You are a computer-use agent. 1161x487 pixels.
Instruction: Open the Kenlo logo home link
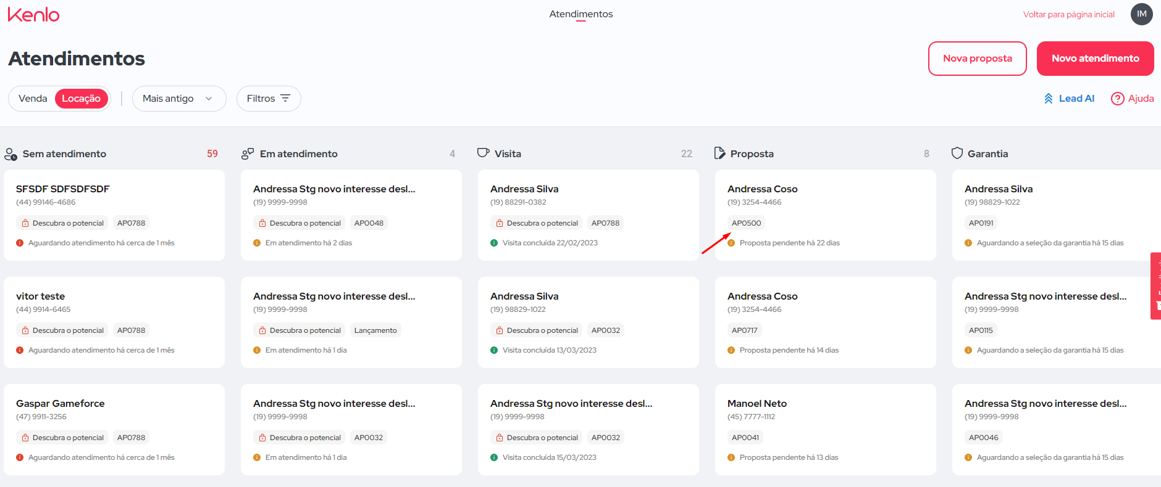click(34, 15)
